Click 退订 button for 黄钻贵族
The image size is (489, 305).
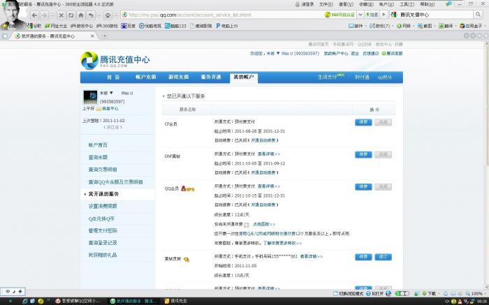pyautogui.click(x=383, y=257)
